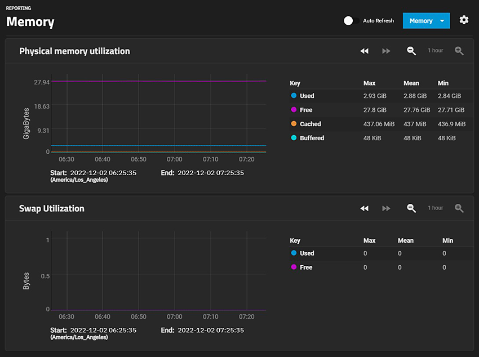Image resolution: width=479 pixels, height=357 pixels.
Task: Click the Swap Utilization title
Action: pyautogui.click(x=52, y=208)
